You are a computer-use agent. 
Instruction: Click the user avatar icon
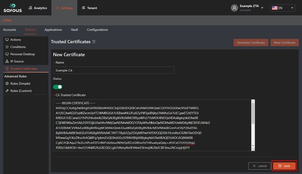point(234,8)
